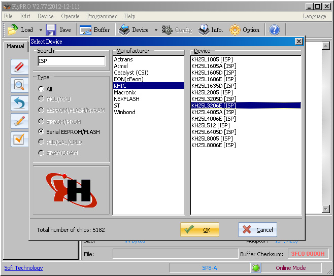Click the Cancel button
This screenshot has height=276, width=334.
[257, 230]
